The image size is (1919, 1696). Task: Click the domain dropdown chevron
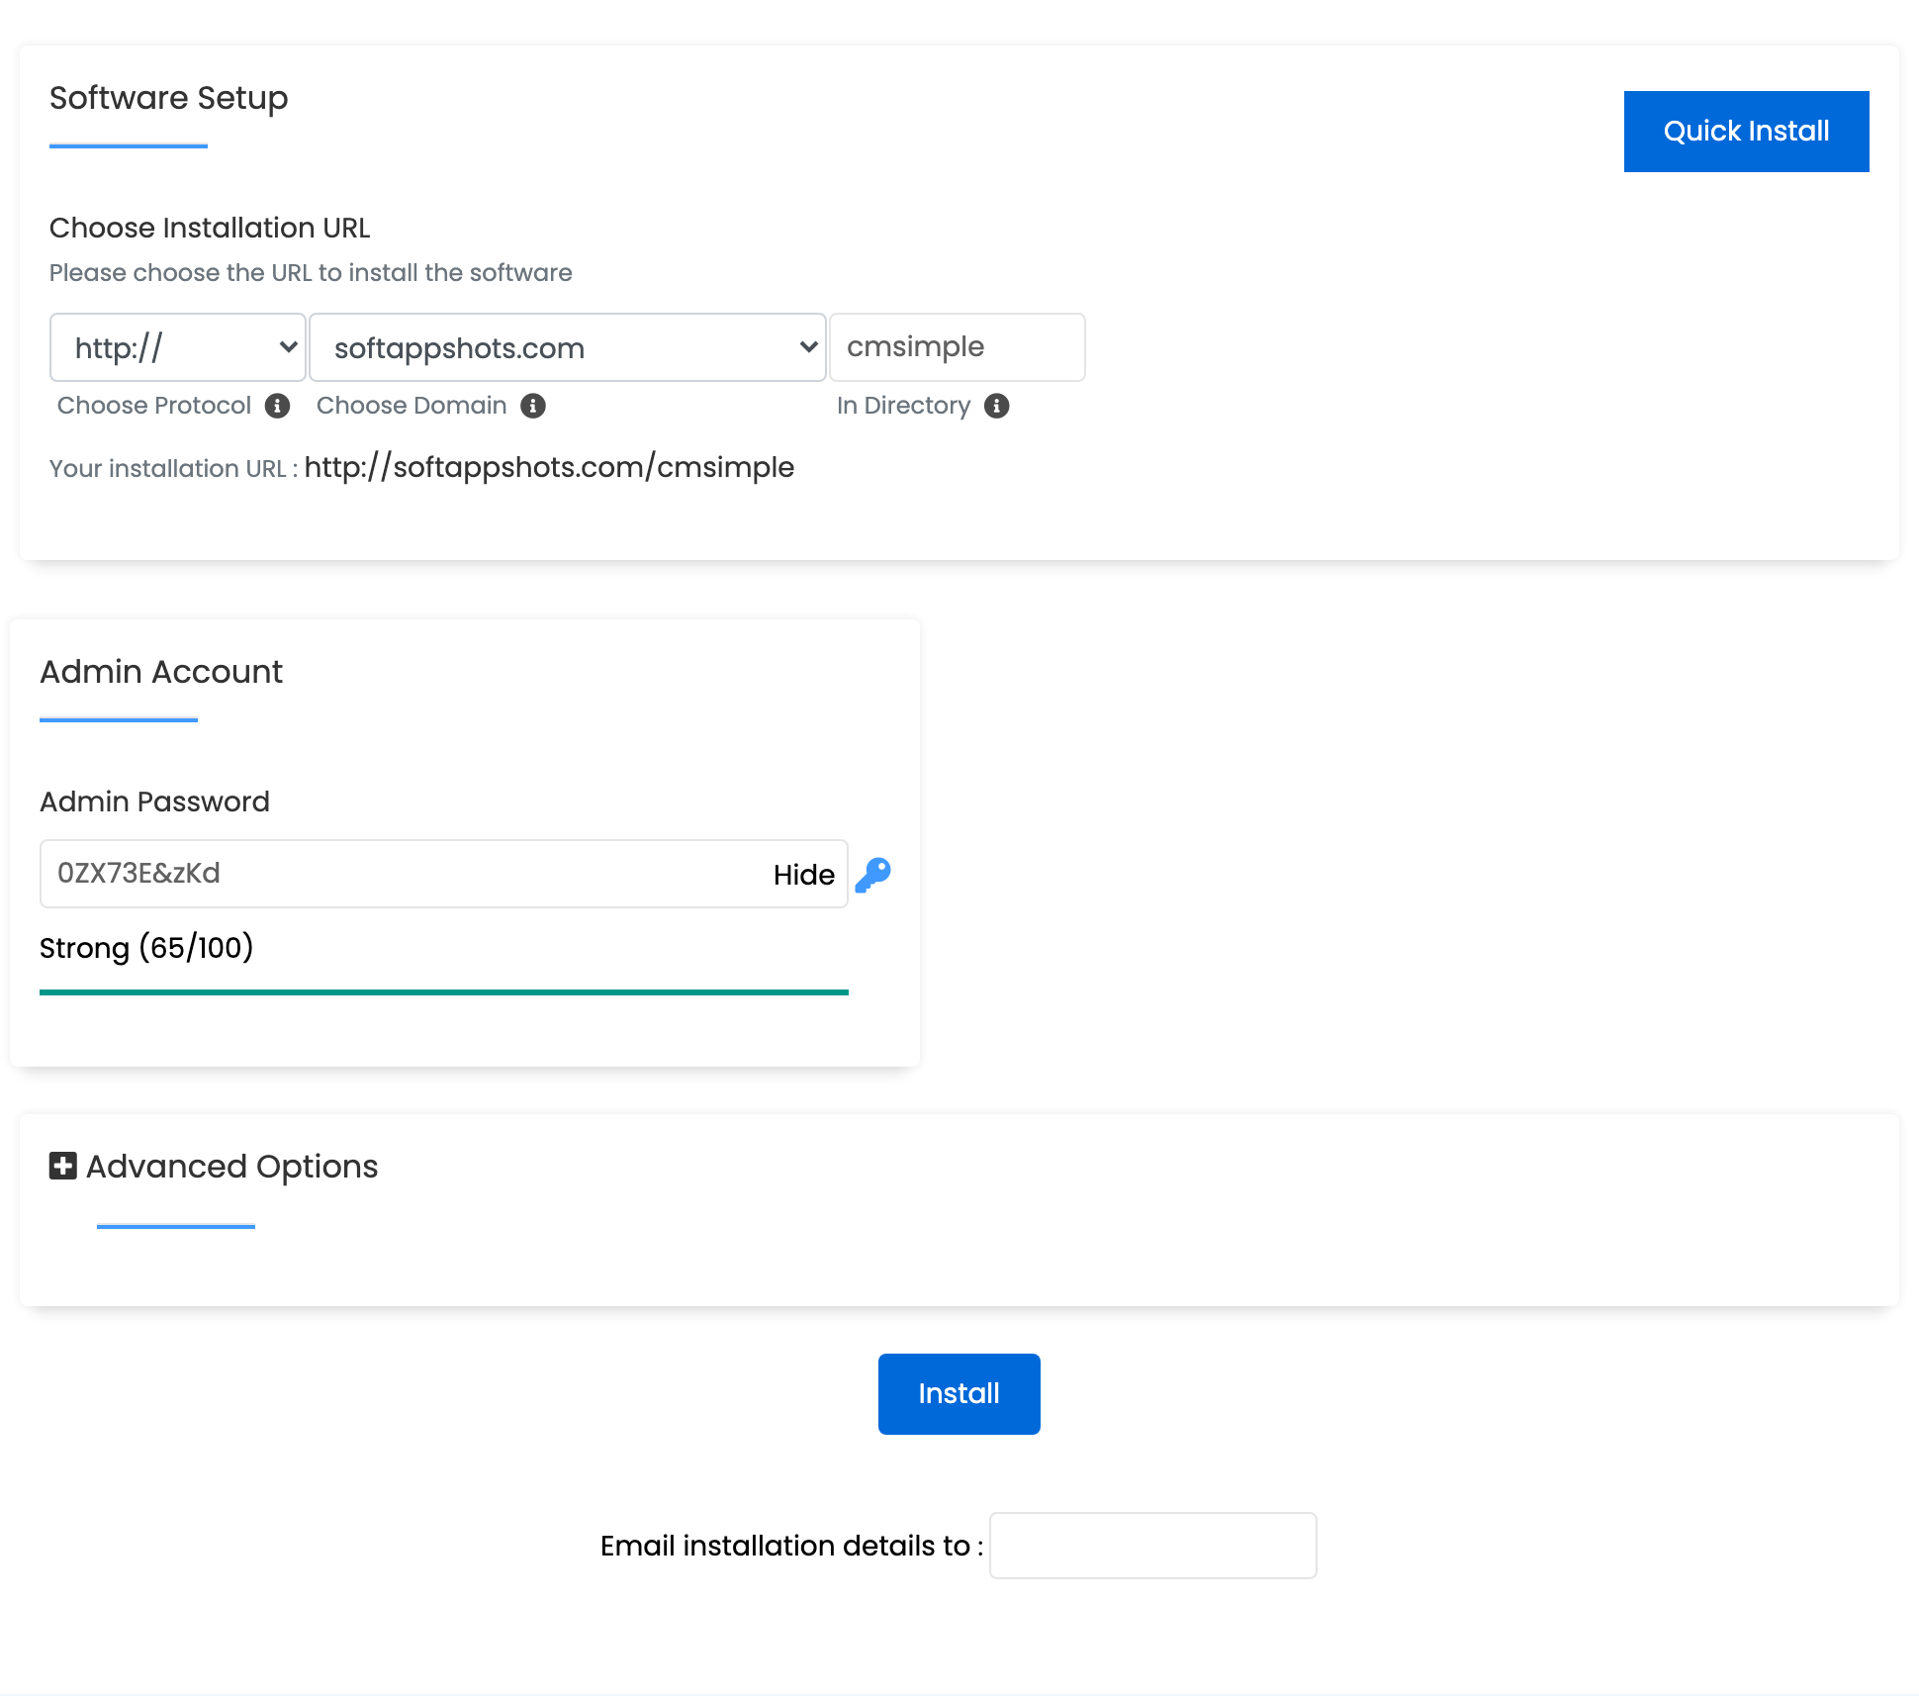pyautogui.click(x=807, y=347)
